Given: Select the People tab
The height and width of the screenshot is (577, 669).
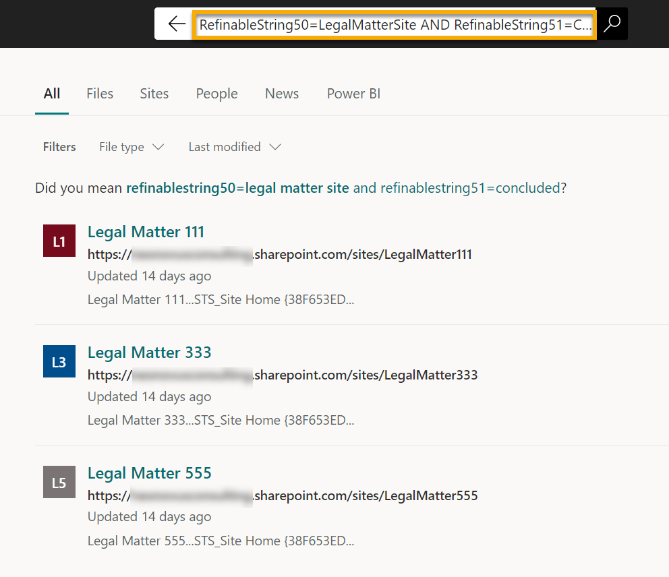Looking at the screenshot, I should [x=216, y=94].
